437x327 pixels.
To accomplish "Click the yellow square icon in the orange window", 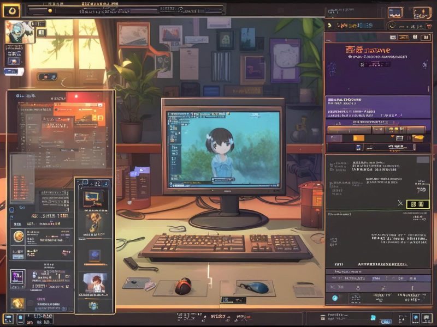I will click(100, 118).
